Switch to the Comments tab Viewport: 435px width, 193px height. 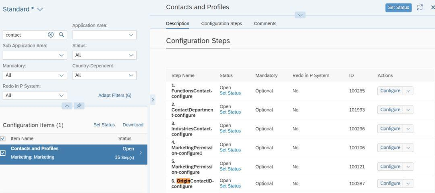(x=265, y=24)
